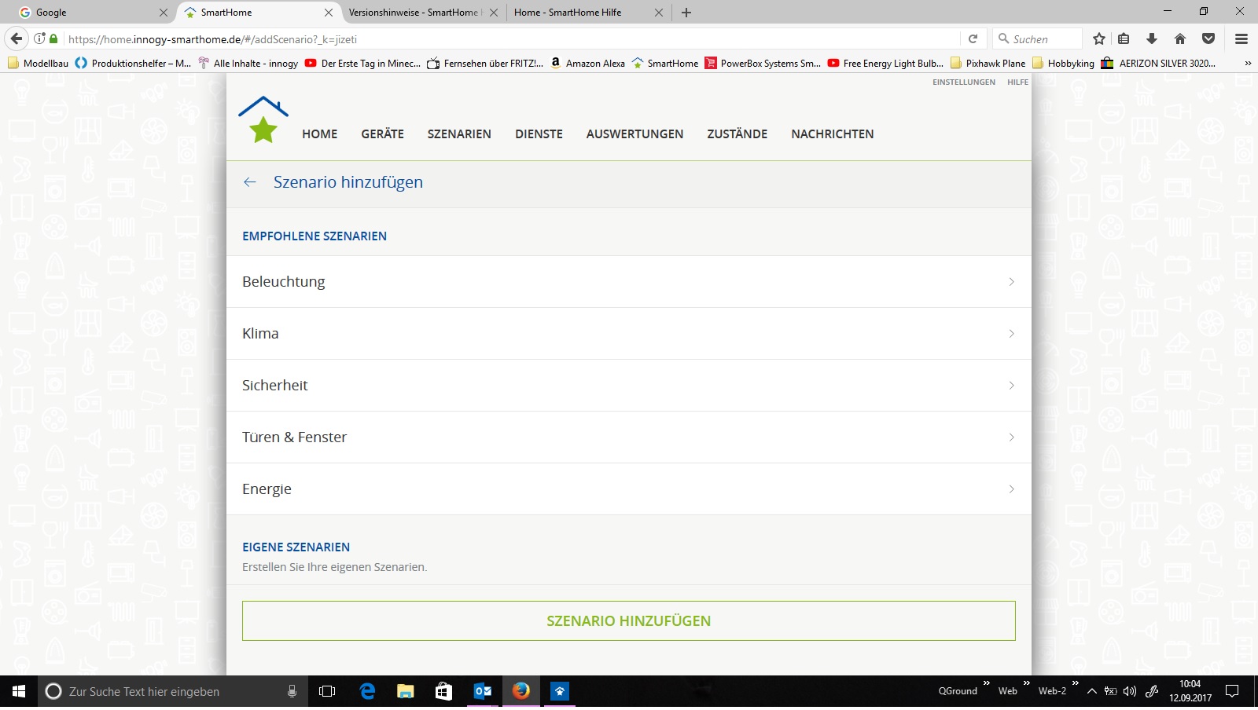
Task: Go to the GERÄTE menu
Action: tap(382, 134)
